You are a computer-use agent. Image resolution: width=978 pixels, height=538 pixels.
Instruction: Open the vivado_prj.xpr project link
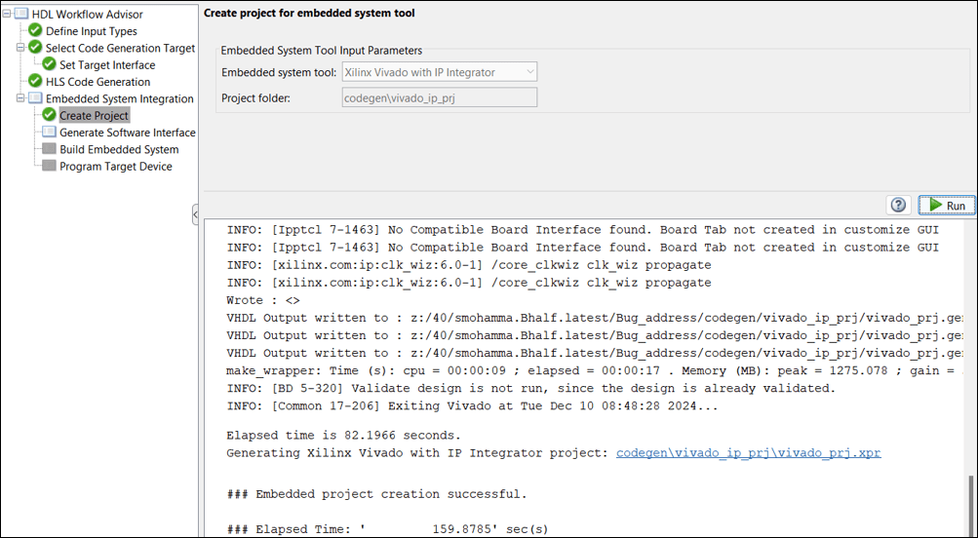(x=748, y=453)
